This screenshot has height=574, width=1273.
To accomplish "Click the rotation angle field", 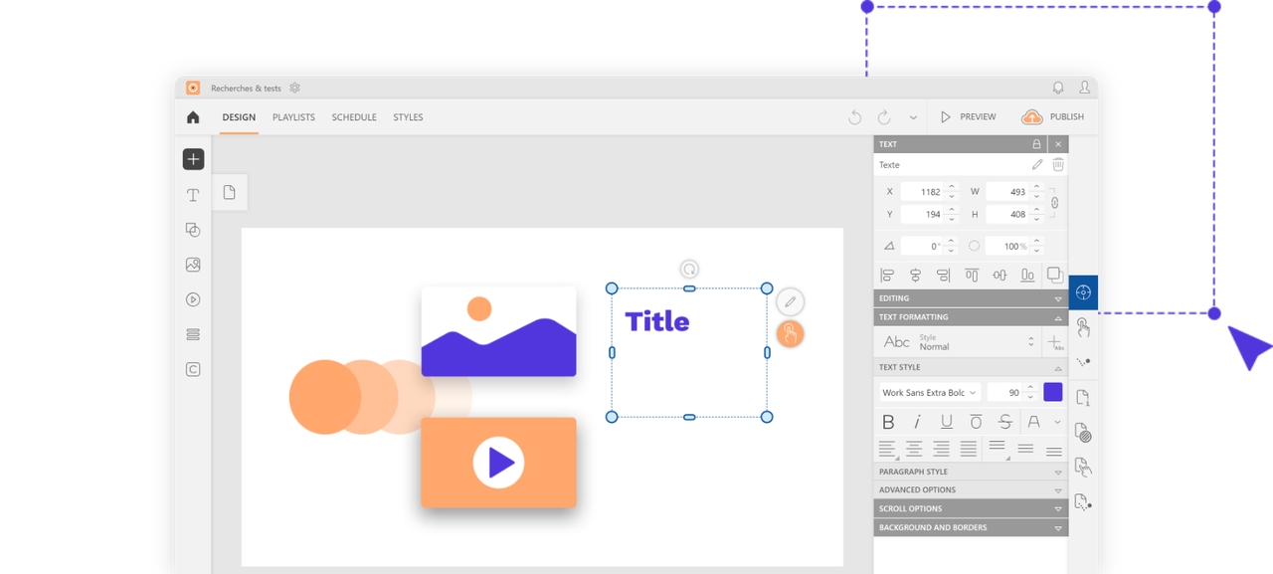I will [922, 246].
